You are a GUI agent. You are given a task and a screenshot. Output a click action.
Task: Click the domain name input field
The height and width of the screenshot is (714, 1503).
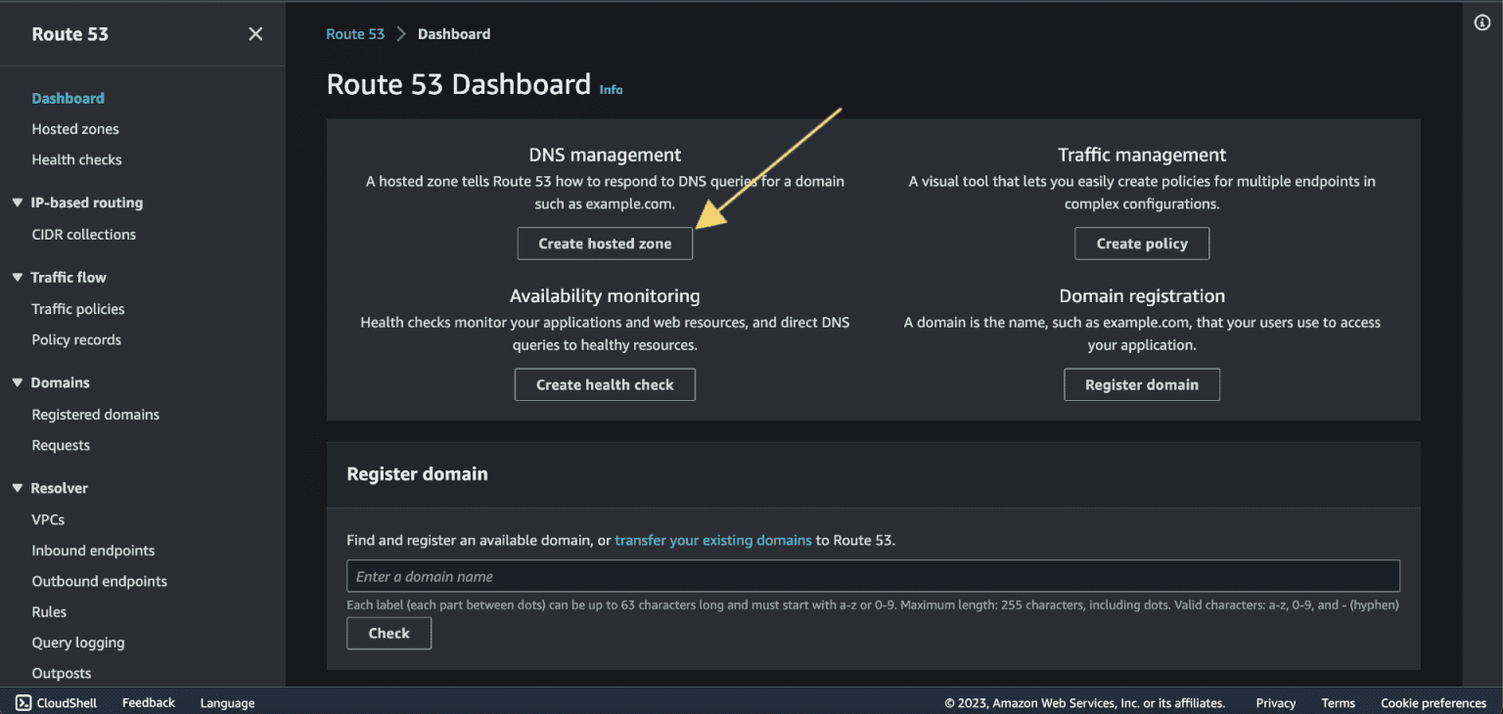point(873,576)
